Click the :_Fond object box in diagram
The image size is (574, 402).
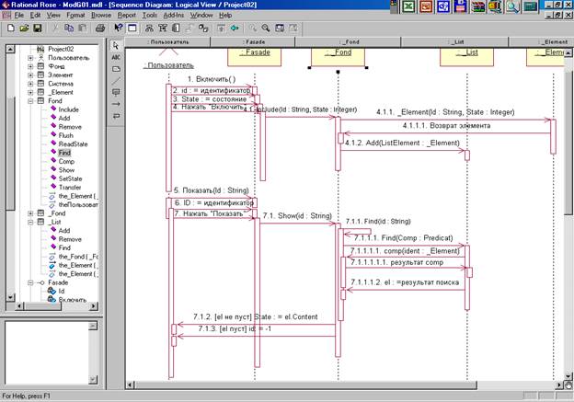(x=337, y=56)
